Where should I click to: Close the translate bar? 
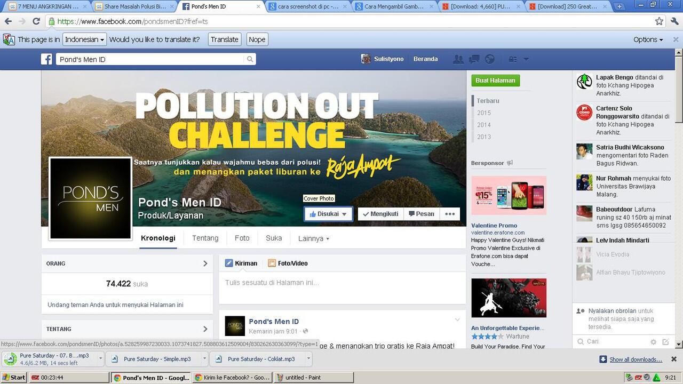click(x=676, y=39)
